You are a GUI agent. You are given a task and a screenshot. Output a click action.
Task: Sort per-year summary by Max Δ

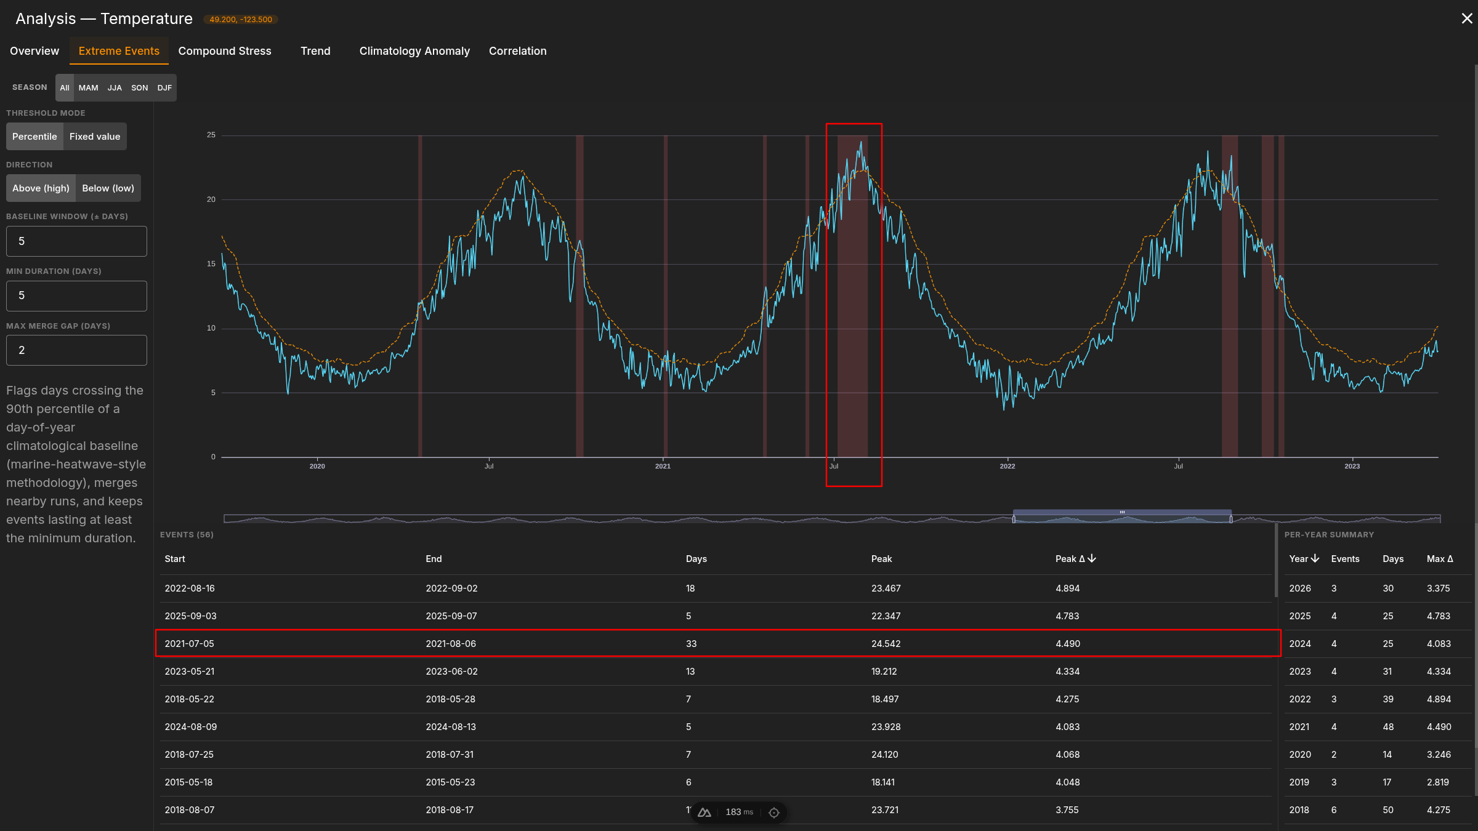point(1440,559)
